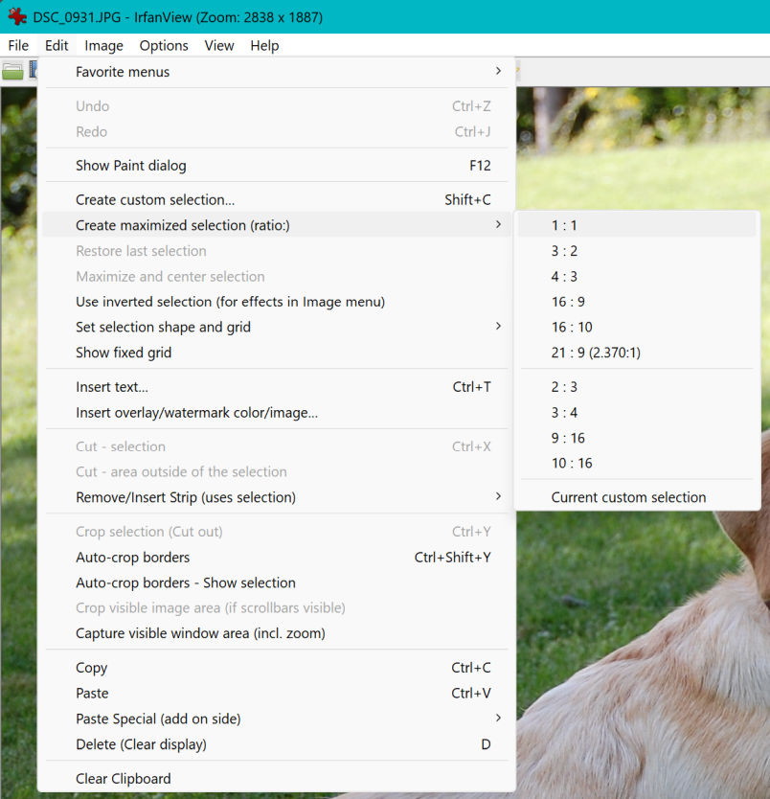Image resolution: width=770 pixels, height=799 pixels.
Task: Choose Clear Clipboard
Action: (x=124, y=779)
